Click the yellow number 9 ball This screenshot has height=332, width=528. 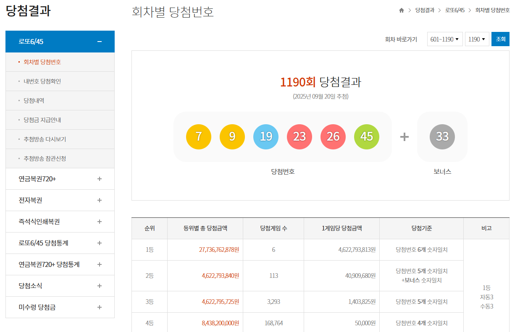click(x=232, y=137)
